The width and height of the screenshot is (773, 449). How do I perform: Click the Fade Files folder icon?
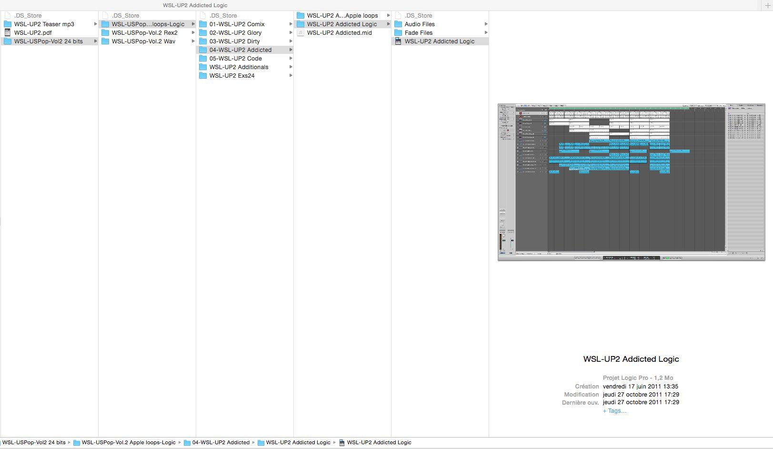(398, 32)
